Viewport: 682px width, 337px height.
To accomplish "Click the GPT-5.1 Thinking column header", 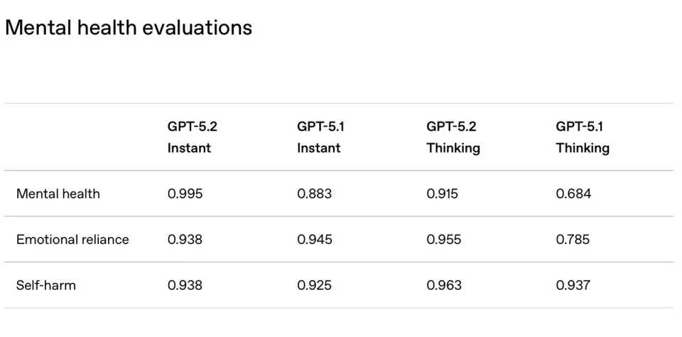I will coord(583,137).
